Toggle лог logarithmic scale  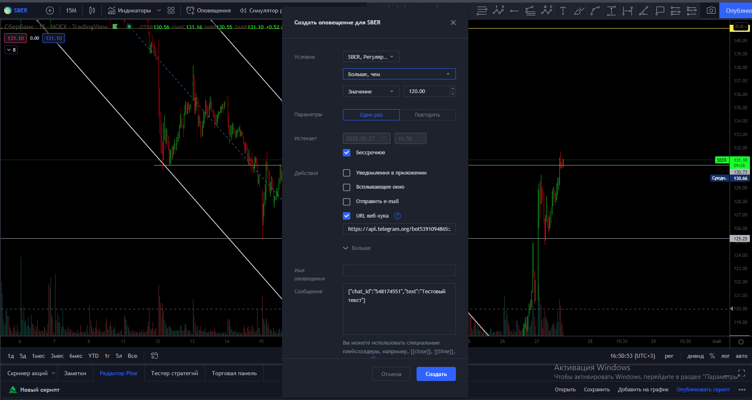pyautogui.click(x=725, y=356)
